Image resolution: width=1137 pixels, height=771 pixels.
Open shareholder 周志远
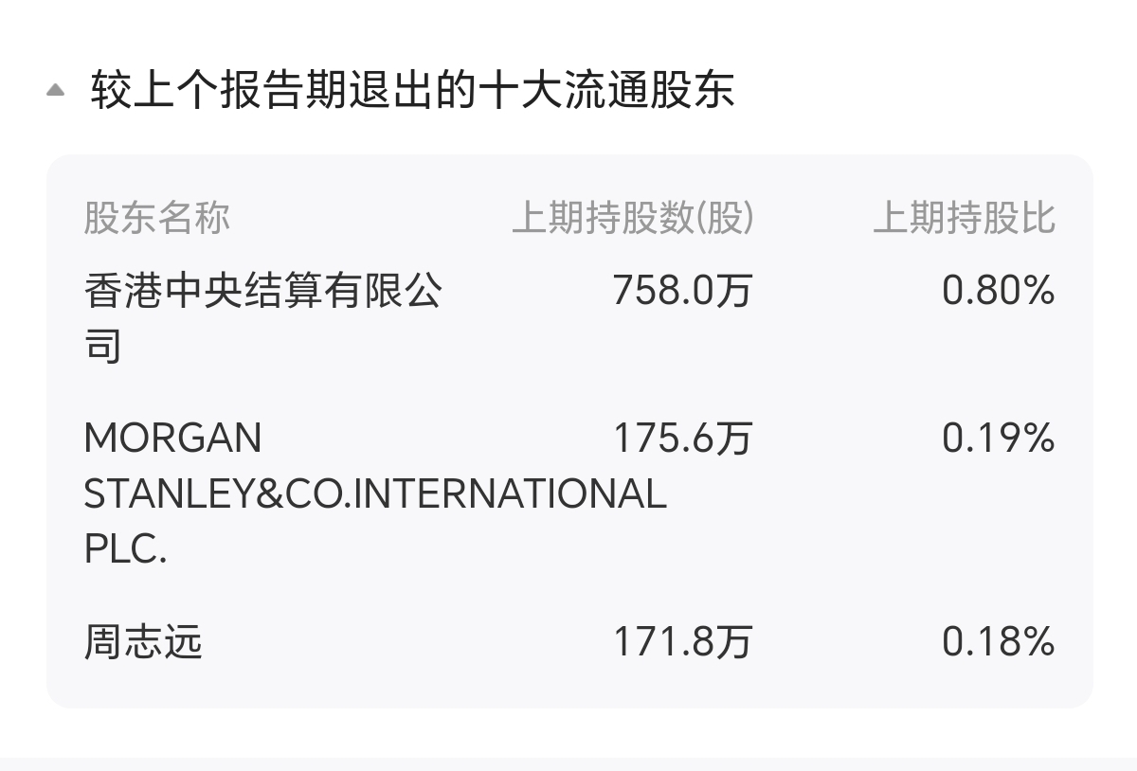144,642
